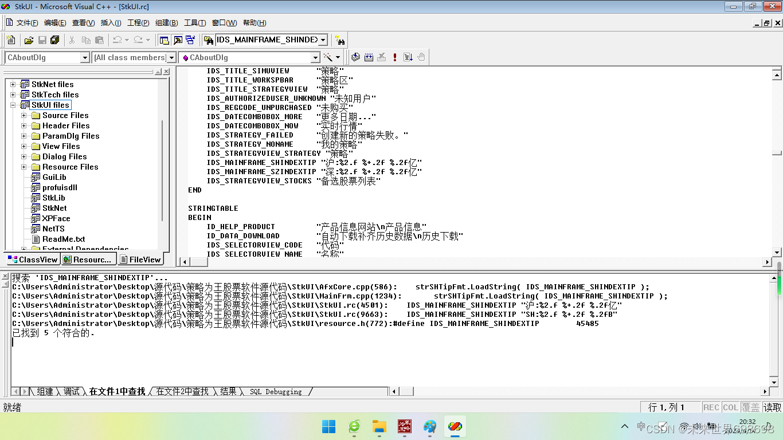The height and width of the screenshot is (440, 783).
Task: Open the Redo history dropdown arrow
Action: point(148,40)
